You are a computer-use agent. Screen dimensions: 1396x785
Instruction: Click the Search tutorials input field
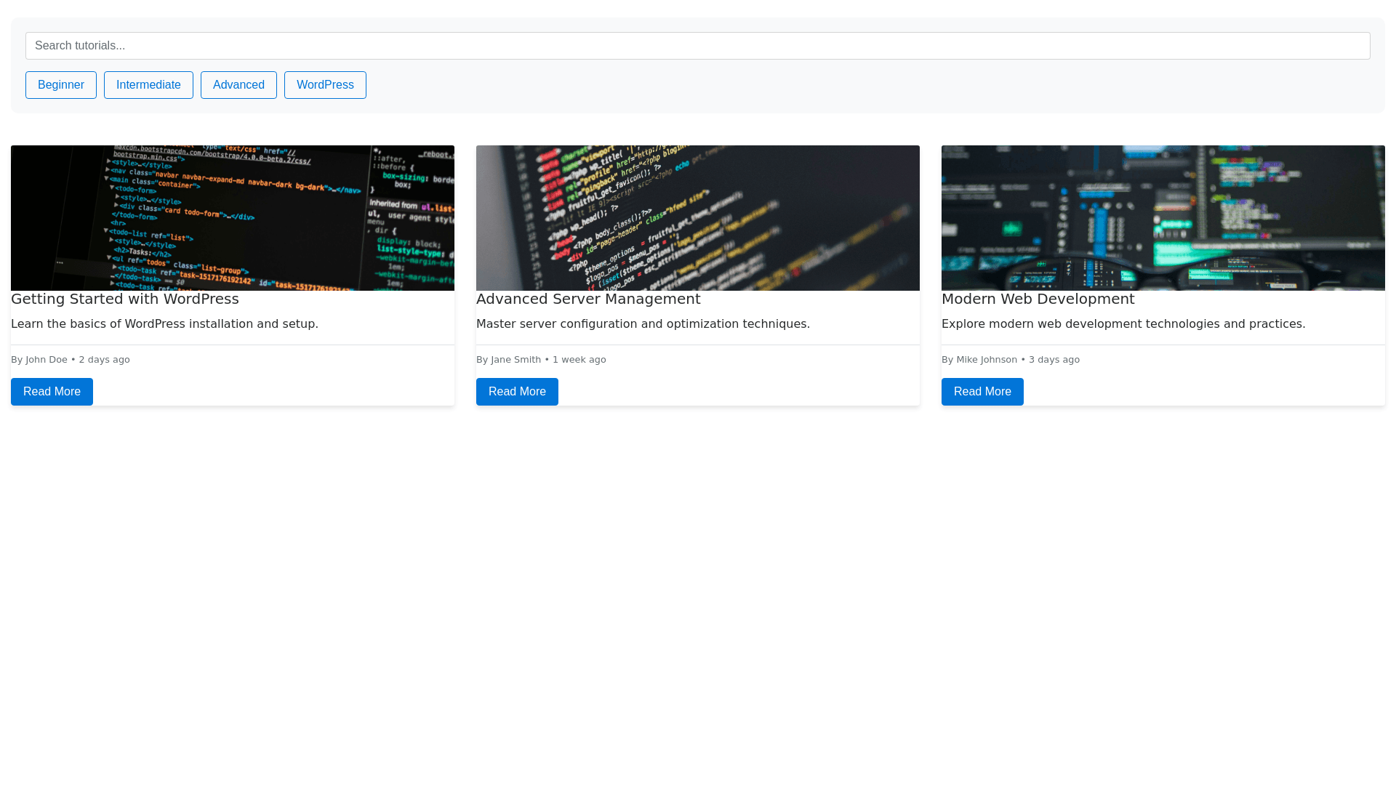pyautogui.click(x=698, y=46)
